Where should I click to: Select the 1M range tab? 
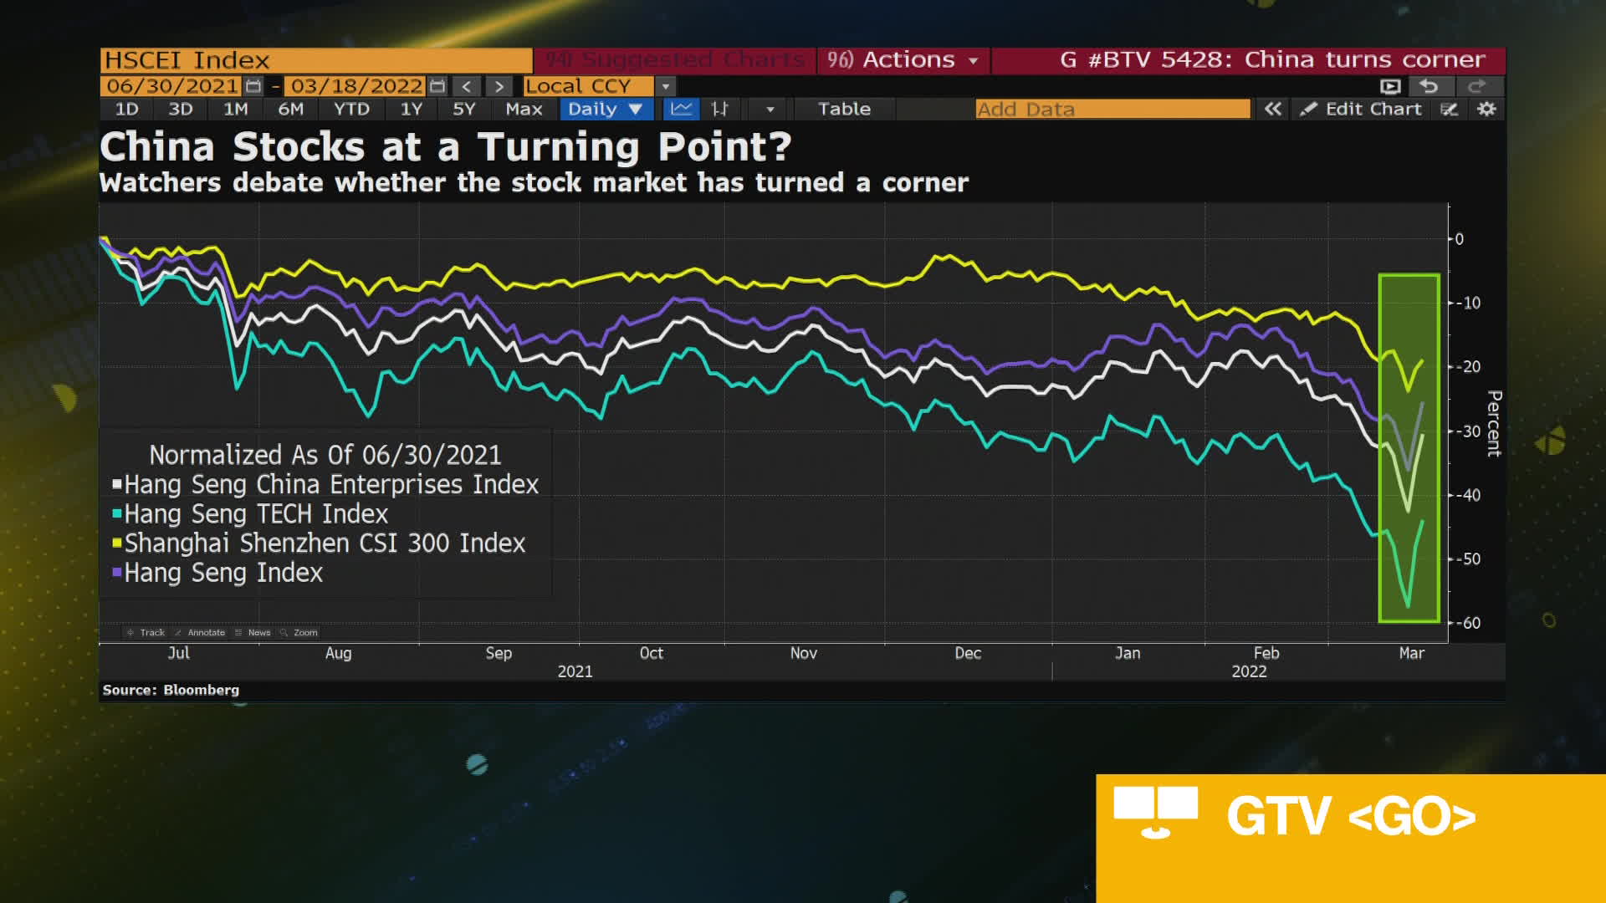(236, 109)
